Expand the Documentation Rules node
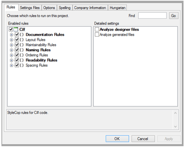Viewport: 185px width, 148px height. (x=11, y=35)
